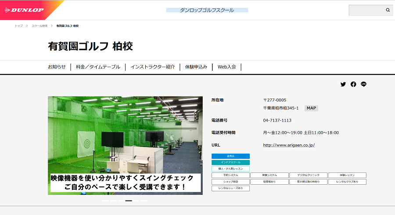Select the first carousel indicator
The image size is (395, 215).
105,201
